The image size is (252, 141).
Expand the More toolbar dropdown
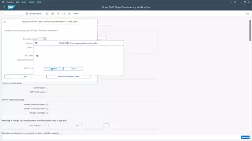(77, 14)
